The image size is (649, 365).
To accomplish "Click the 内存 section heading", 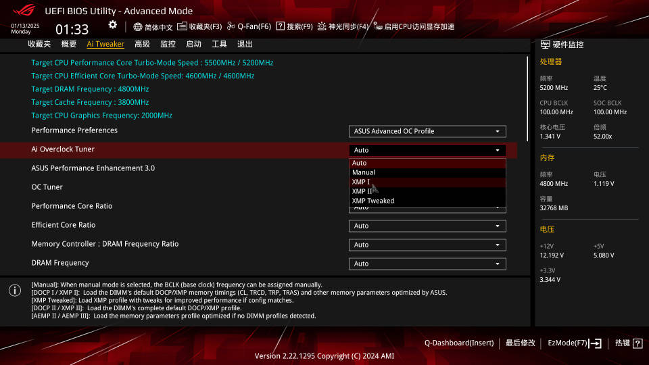I will (547, 157).
